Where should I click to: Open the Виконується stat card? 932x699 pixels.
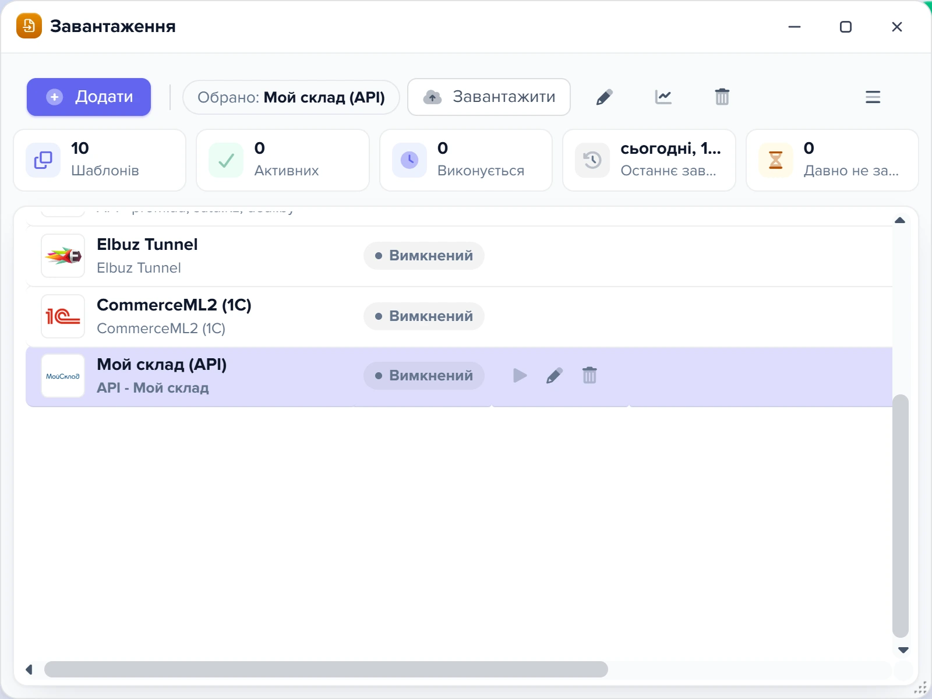point(466,160)
